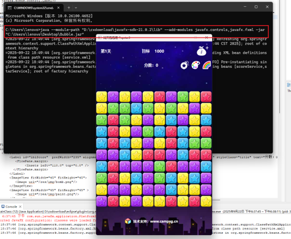The width and height of the screenshot is (291, 239).
Task: Click the only yellow star in sixth row
Action: tap(136, 155)
